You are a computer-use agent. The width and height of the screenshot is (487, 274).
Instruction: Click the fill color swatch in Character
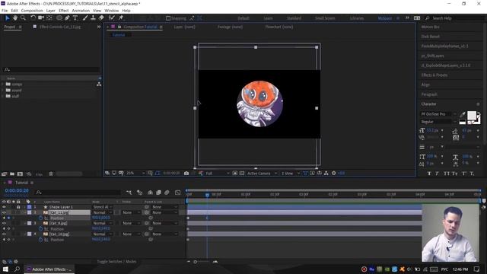pos(472,115)
